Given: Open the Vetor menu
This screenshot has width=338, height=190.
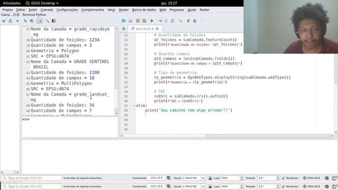Looking at the screenshot, I should [x=111, y=9].
